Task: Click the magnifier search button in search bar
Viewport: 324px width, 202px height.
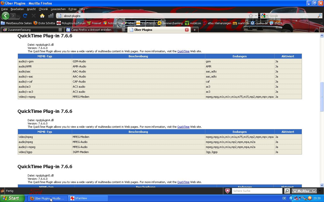Action: (x=319, y=16)
